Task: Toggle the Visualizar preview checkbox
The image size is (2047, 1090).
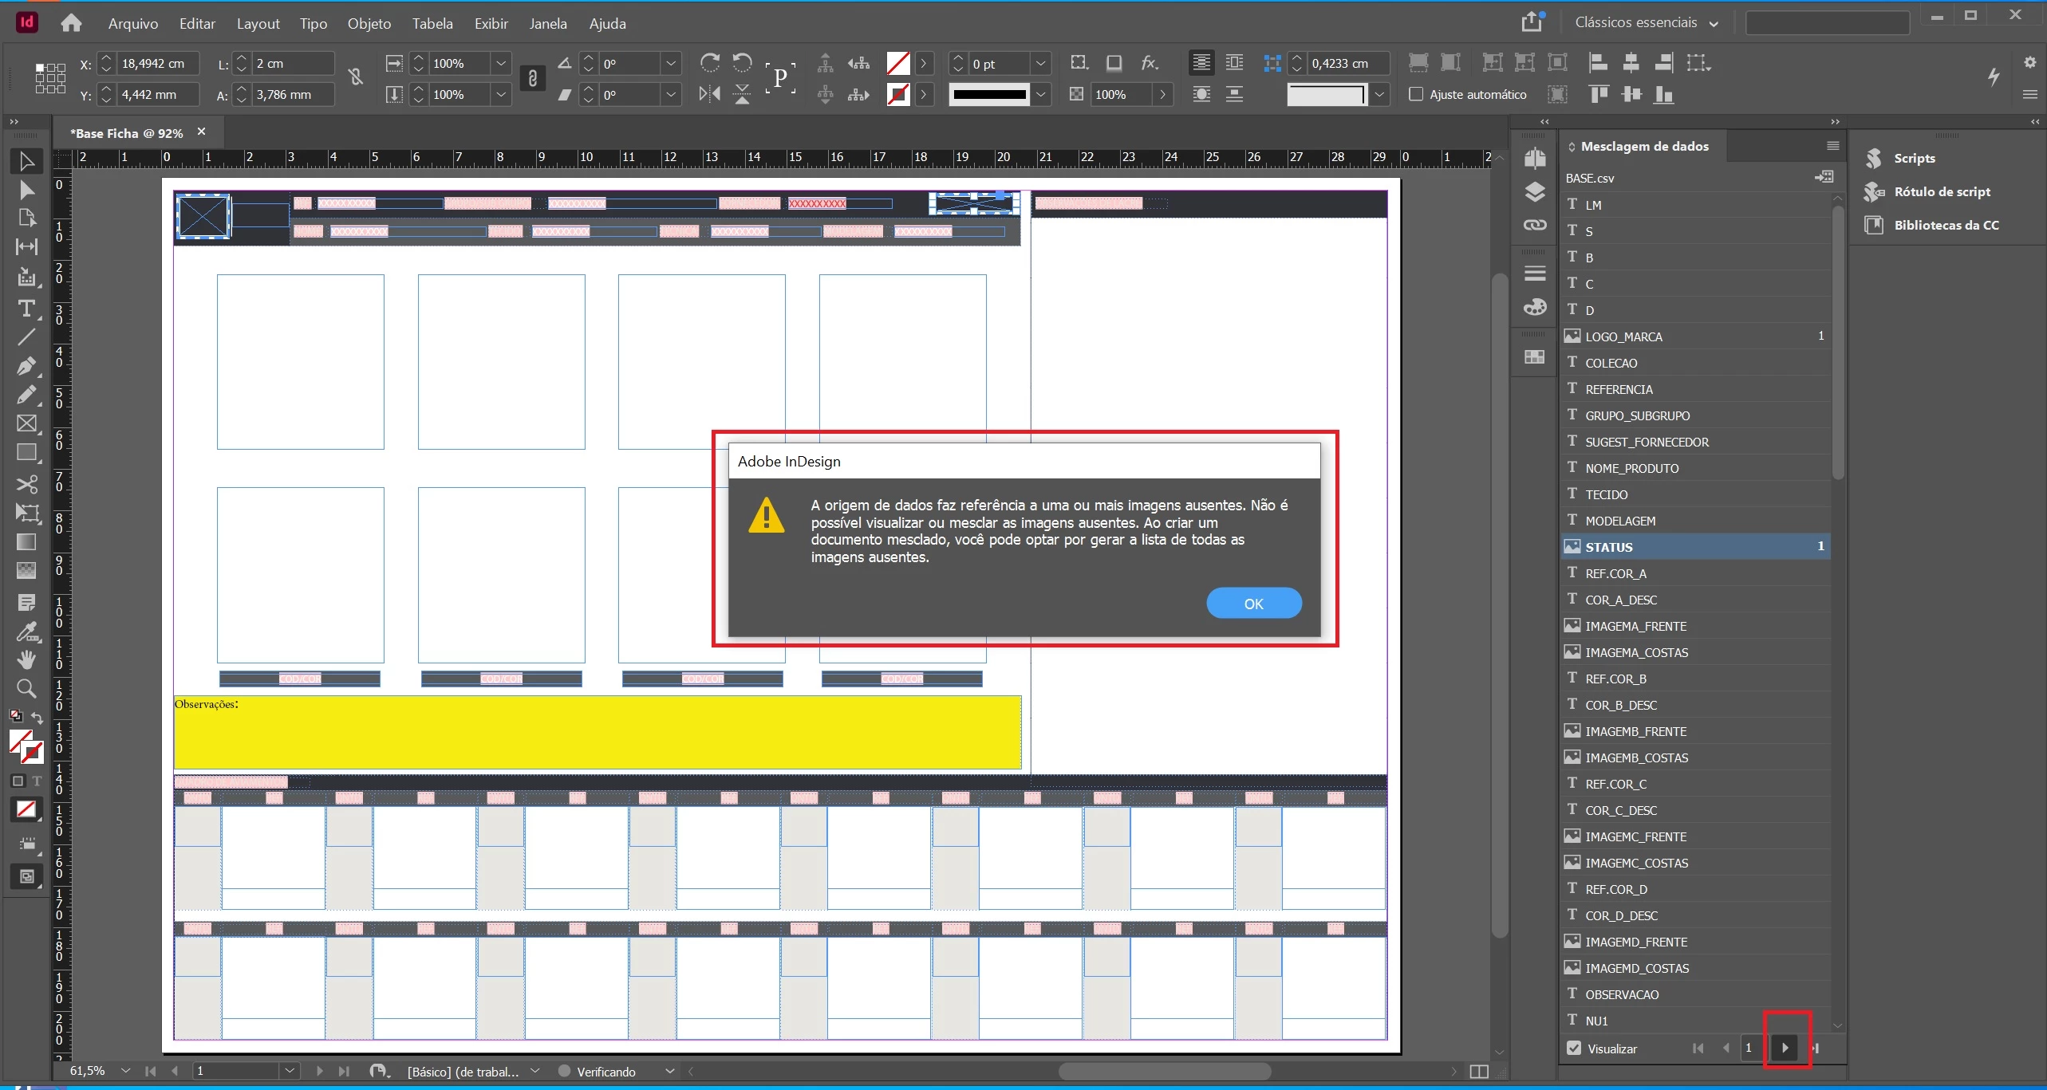Action: point(1573,1048)
